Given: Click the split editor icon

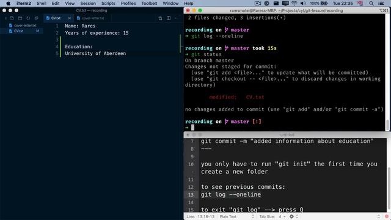Looking at the screenshot, I should tap(169, 18).
